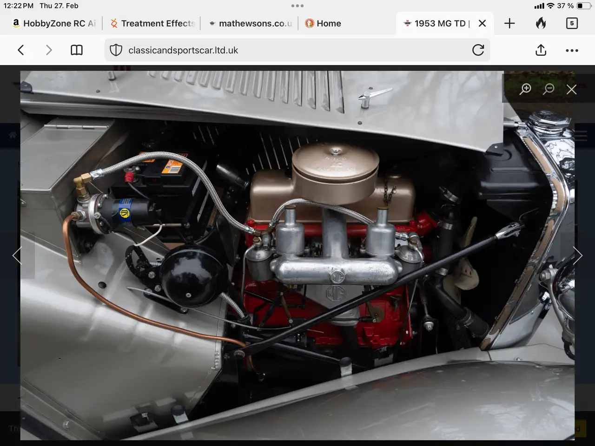The image size is (595, 446).
Task: Tap the classicandsportscar.ltd.uk address field
Action: coord(297,50)
